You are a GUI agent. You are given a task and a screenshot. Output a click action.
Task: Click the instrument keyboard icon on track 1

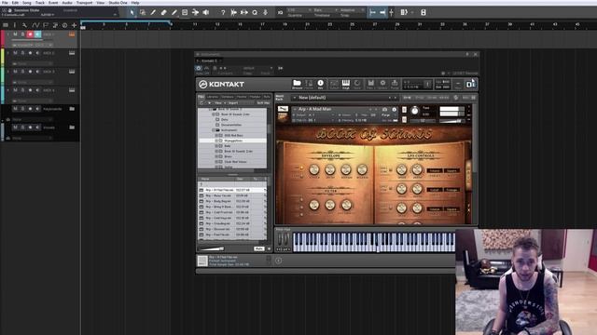[72, 34]
